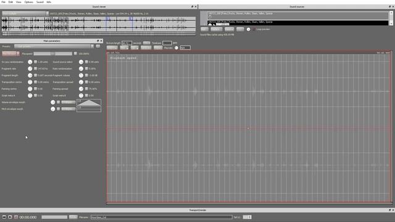Click the Sound sources list down scroll arrow

coord(391,23)
